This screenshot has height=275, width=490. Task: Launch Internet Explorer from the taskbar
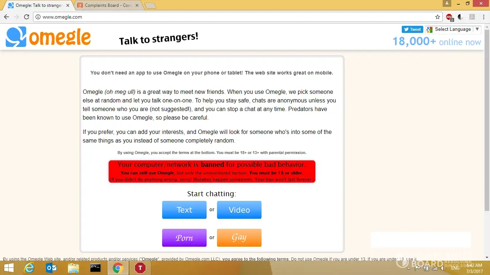coord(29,268)
